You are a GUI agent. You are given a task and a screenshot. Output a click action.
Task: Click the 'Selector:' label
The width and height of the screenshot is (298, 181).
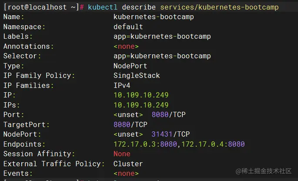(x=22, y=56)
